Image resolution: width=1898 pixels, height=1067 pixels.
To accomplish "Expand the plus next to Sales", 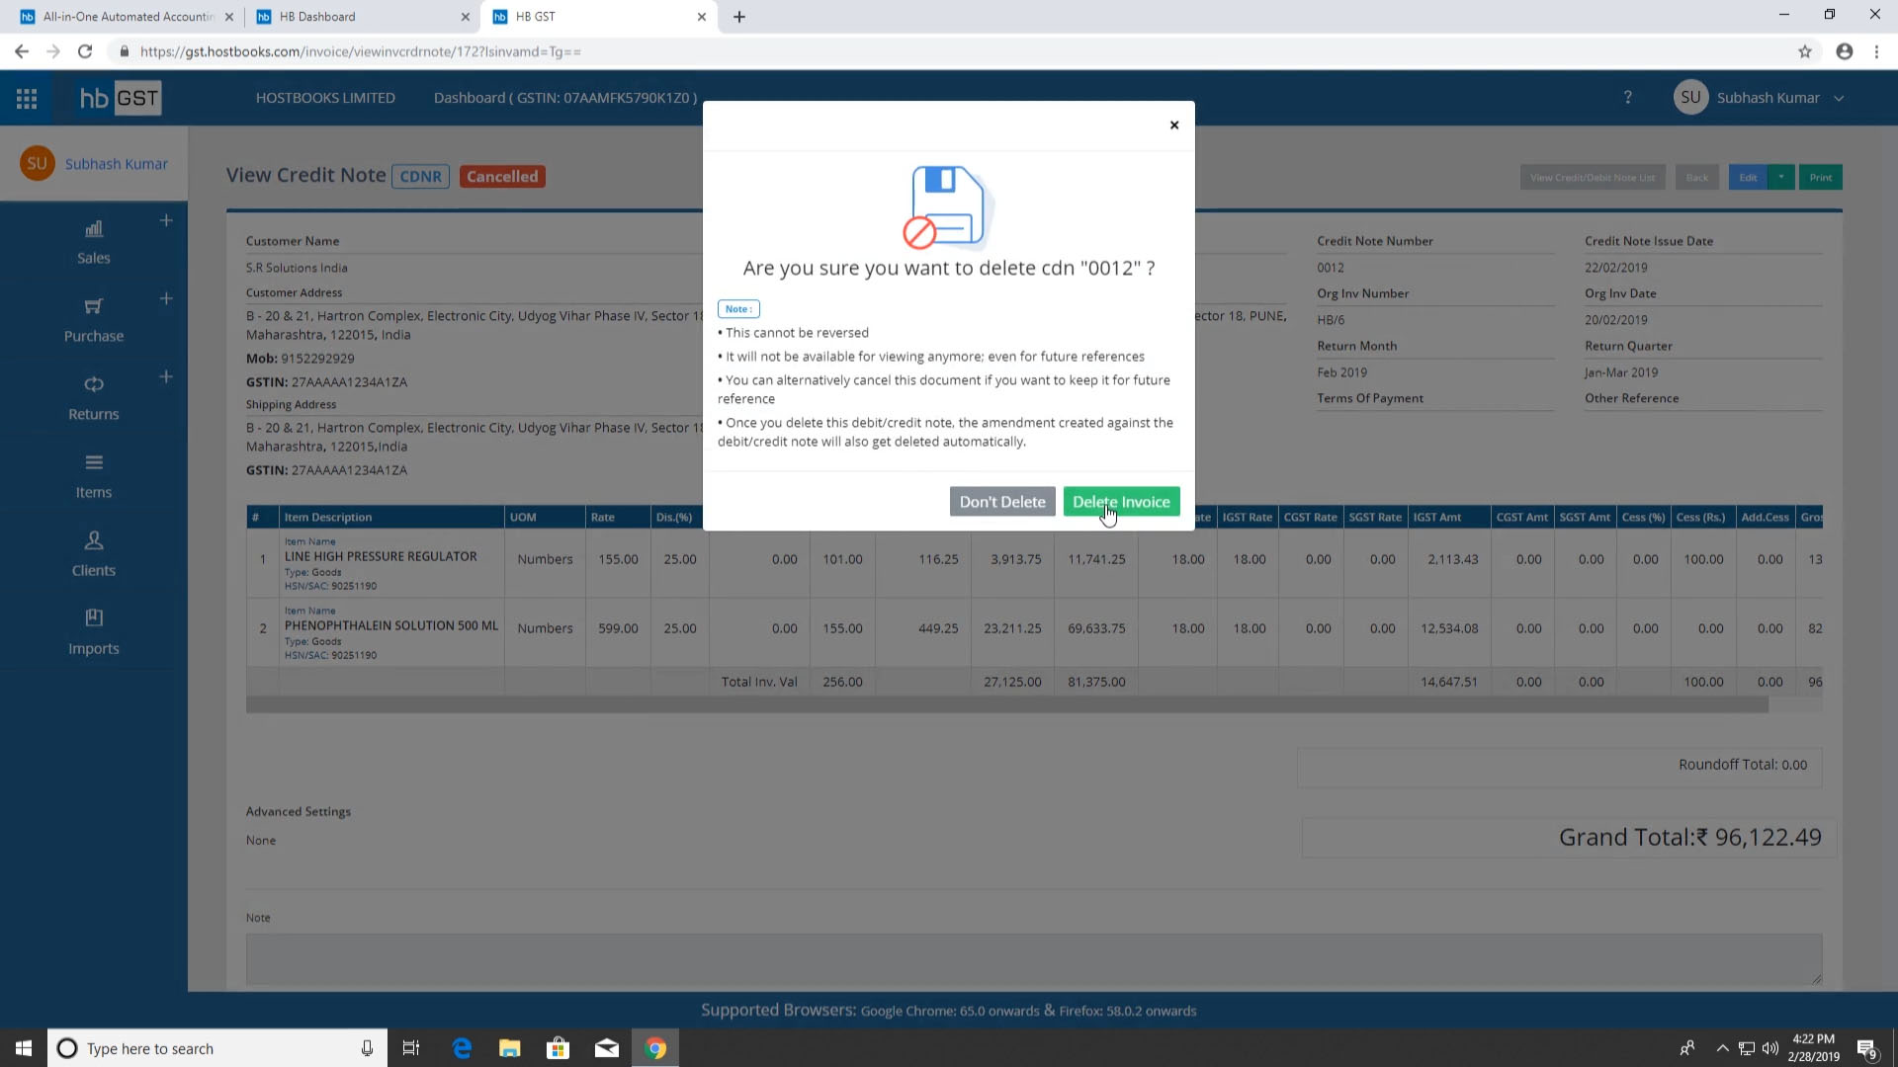I will pos(166,220).
